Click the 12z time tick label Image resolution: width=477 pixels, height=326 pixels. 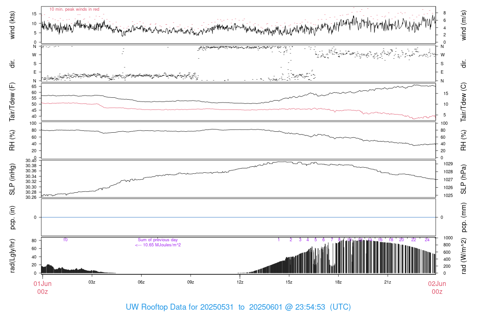coord(240,282)
